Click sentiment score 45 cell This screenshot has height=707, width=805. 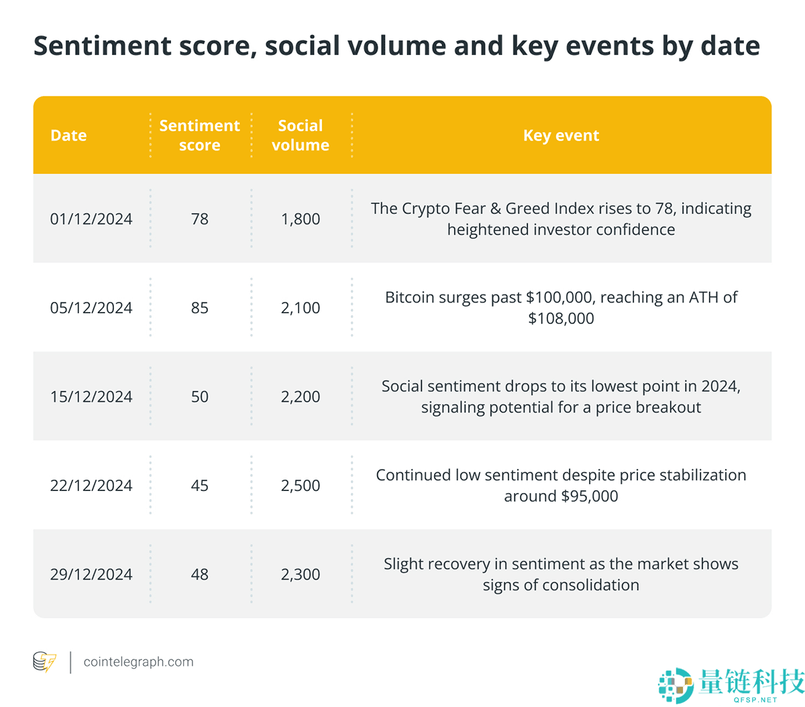199,486
